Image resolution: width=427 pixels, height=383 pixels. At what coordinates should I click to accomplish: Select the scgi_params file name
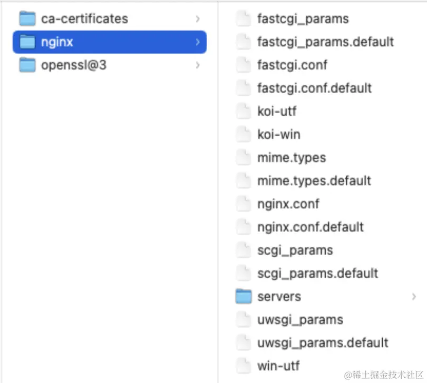295,250
